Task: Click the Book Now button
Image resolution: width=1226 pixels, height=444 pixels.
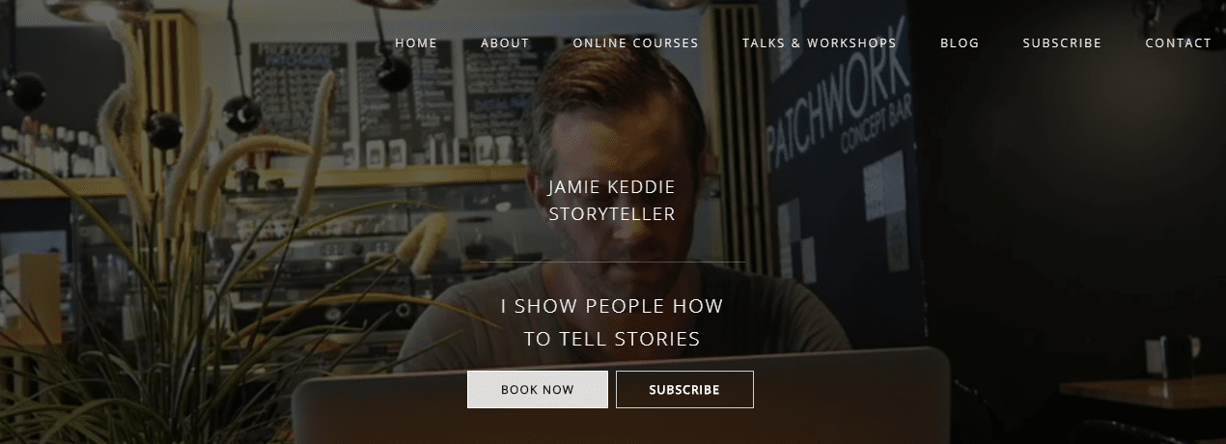Action: pos(538,390)
